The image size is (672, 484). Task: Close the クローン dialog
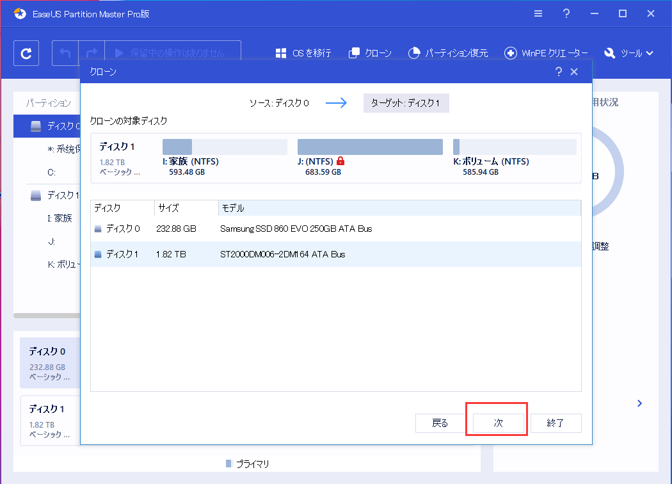click(574, 72)
